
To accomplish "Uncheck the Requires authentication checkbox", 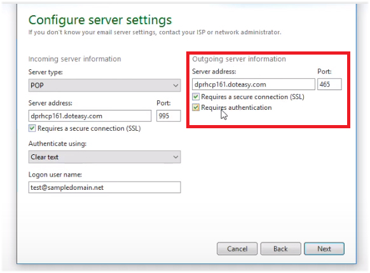I will click(x=196, y=107).
